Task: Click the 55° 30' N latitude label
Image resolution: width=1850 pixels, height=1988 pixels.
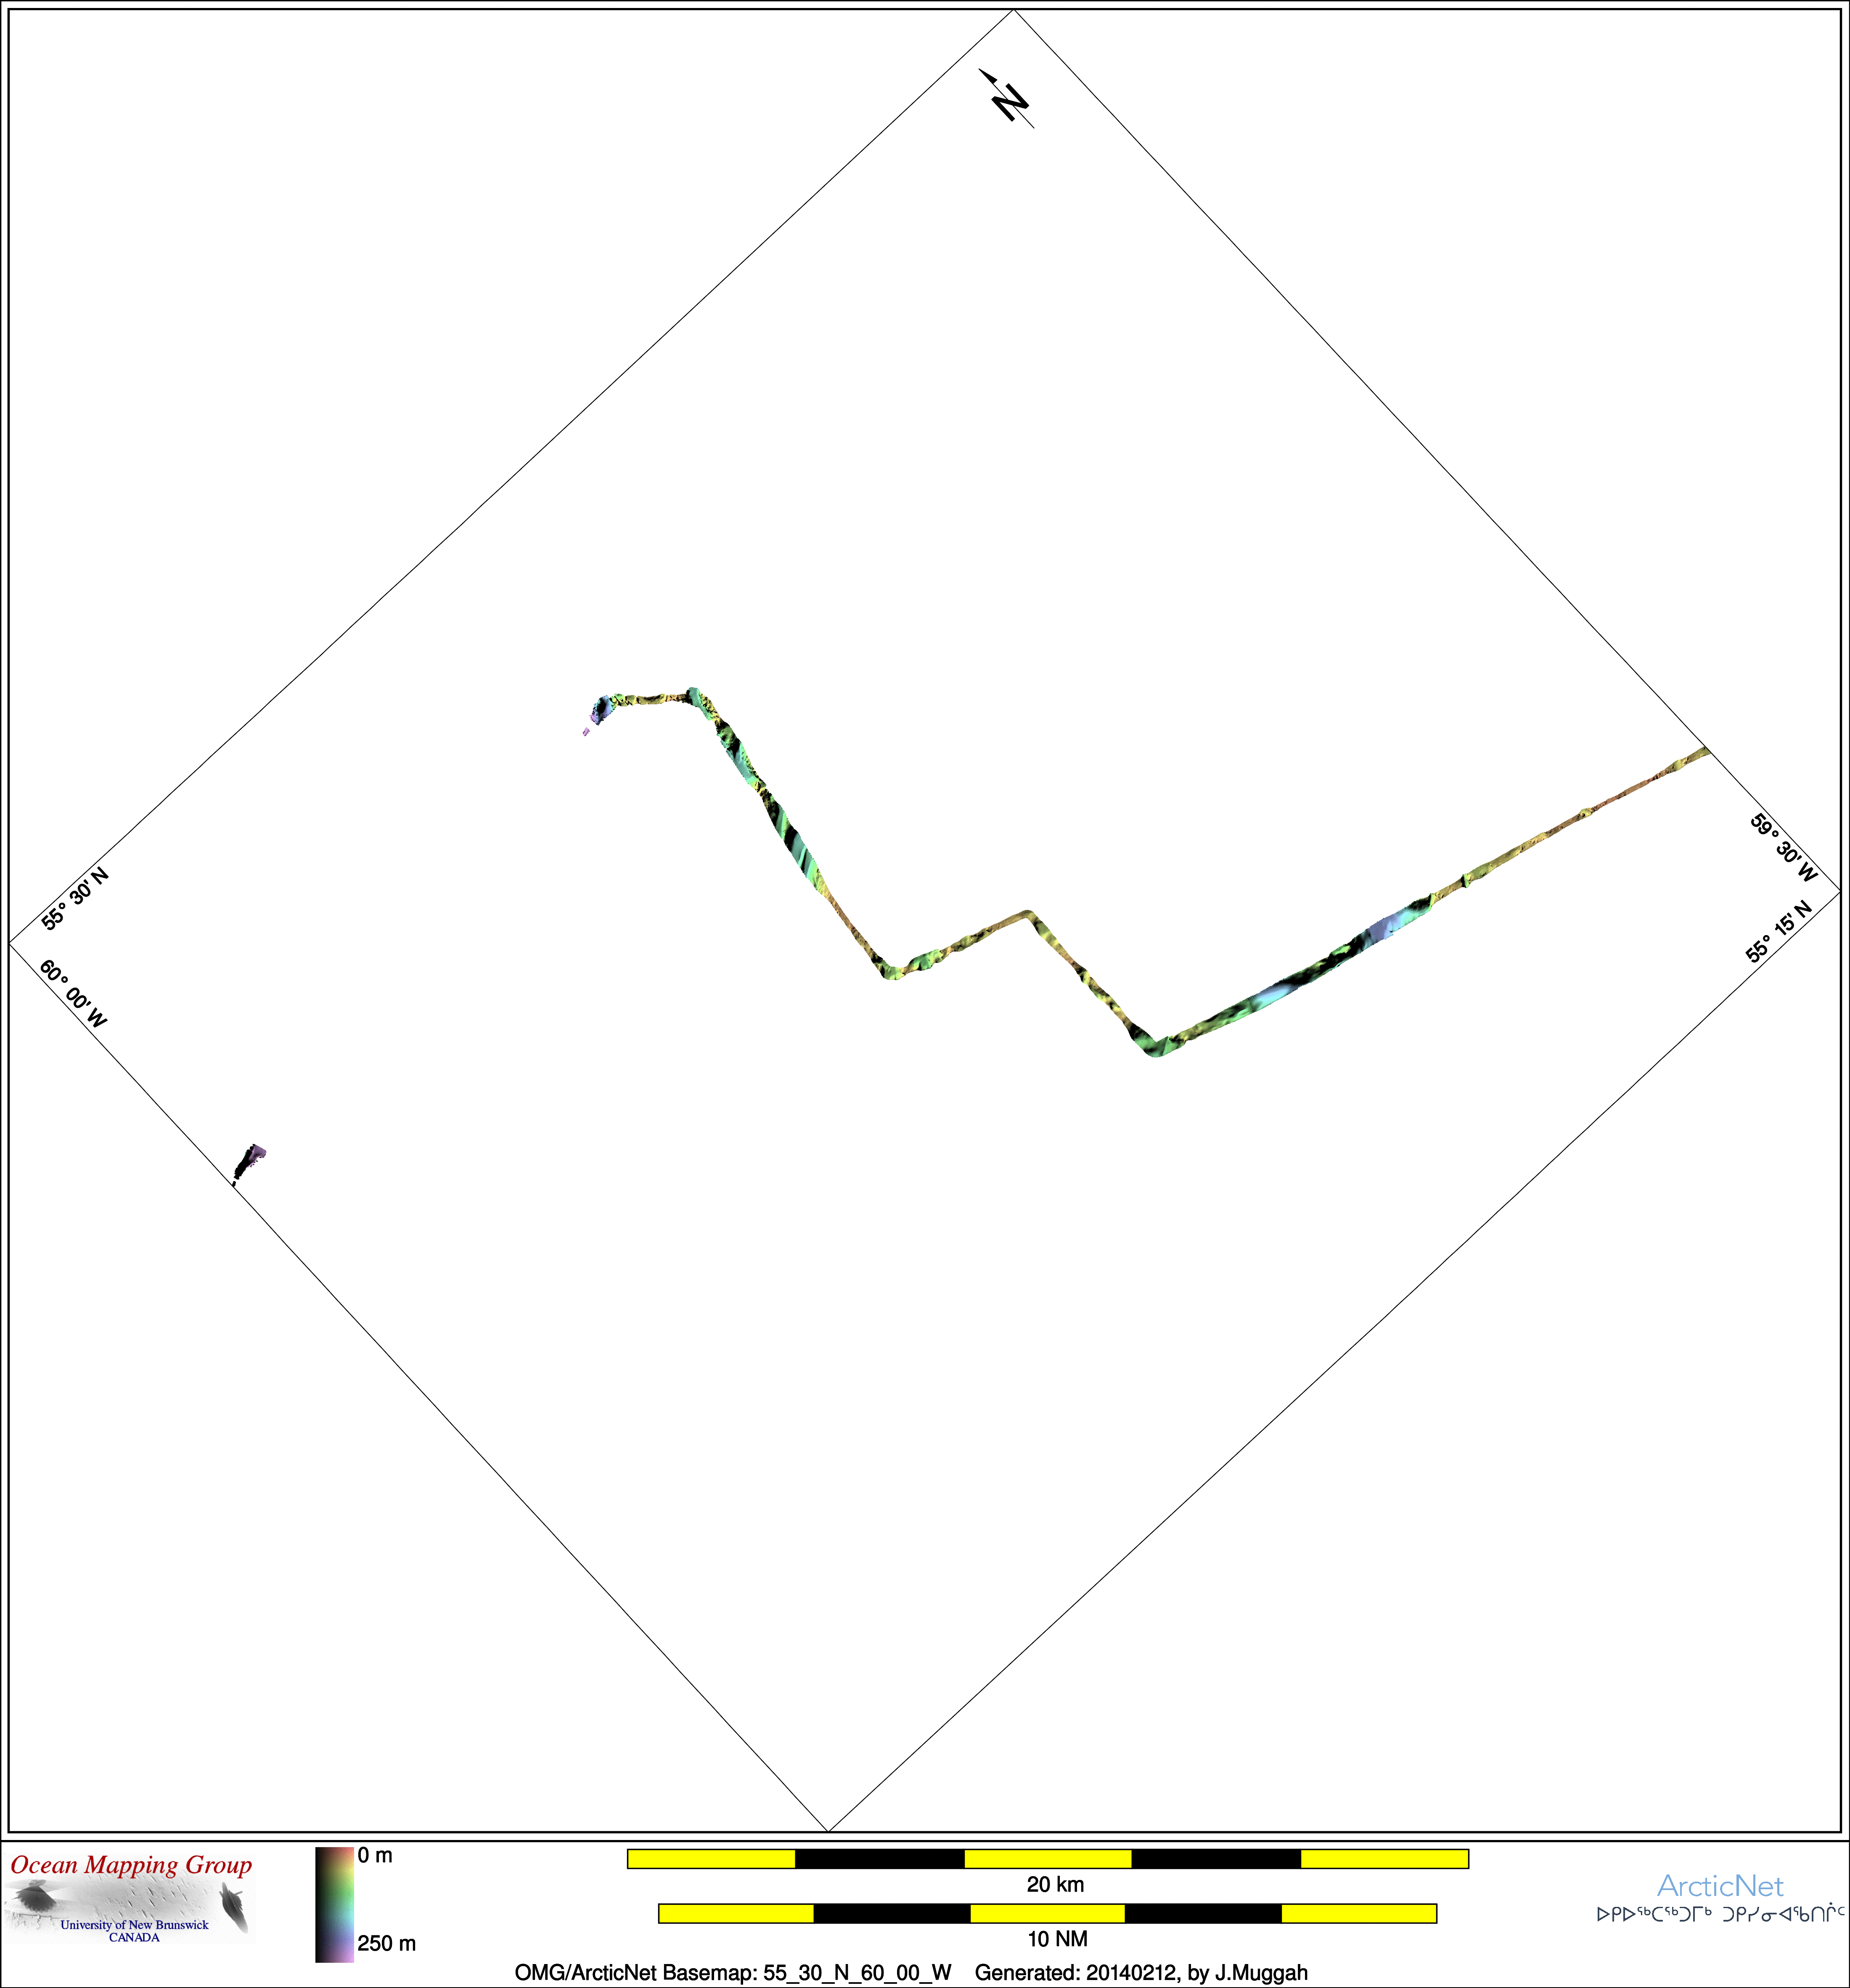Action: (x=75, y=899)
